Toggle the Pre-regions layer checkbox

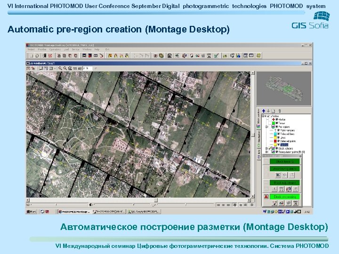pyautogui.click(x=270, y=127)
